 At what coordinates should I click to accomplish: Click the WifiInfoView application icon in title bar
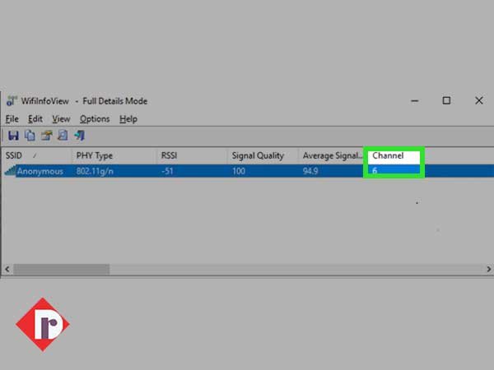12,101
